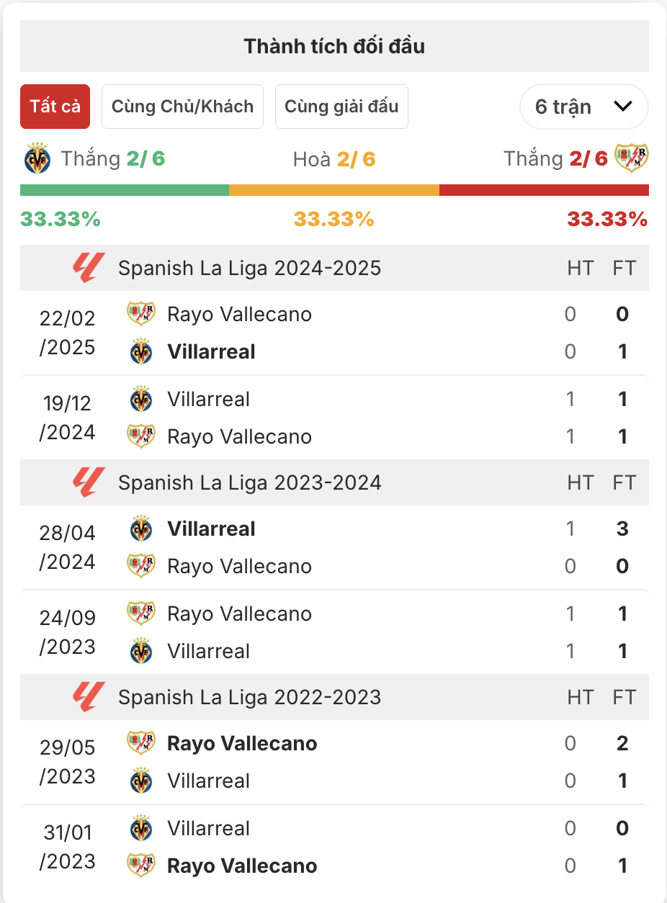Switch to the "Cùng Chủ/Khách" filter
This screenshot has width=667, height=903.
pos(182,107)
